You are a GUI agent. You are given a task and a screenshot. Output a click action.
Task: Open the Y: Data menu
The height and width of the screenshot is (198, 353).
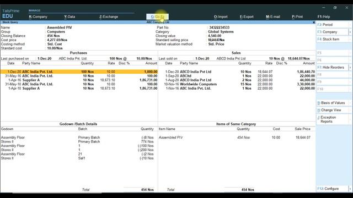[x=69, y=16]
